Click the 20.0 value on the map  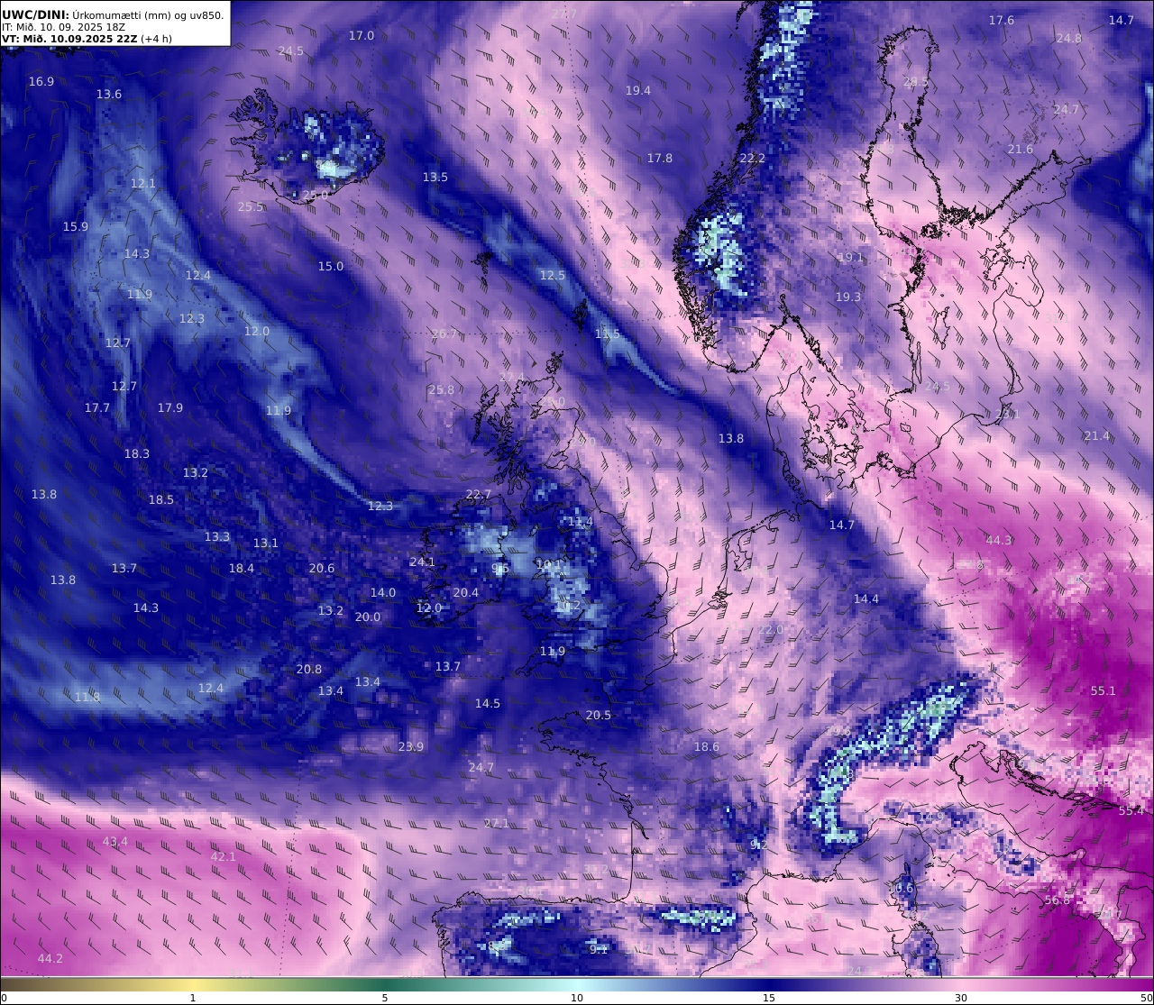click(x=368, y=617)
